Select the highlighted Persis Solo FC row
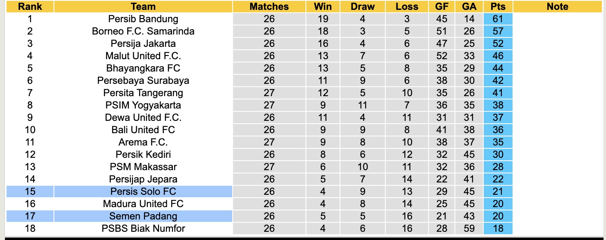Image resolution: width=606 pixels, height=240 pixels. (143, 192)
